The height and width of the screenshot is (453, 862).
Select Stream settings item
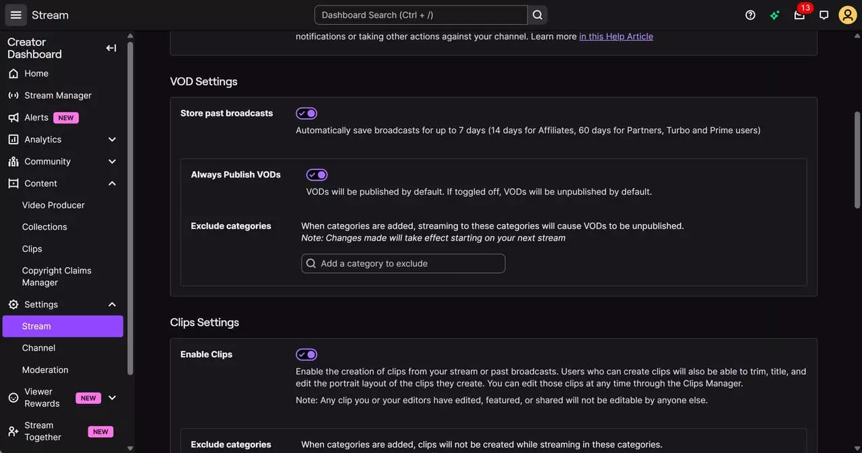63,326
